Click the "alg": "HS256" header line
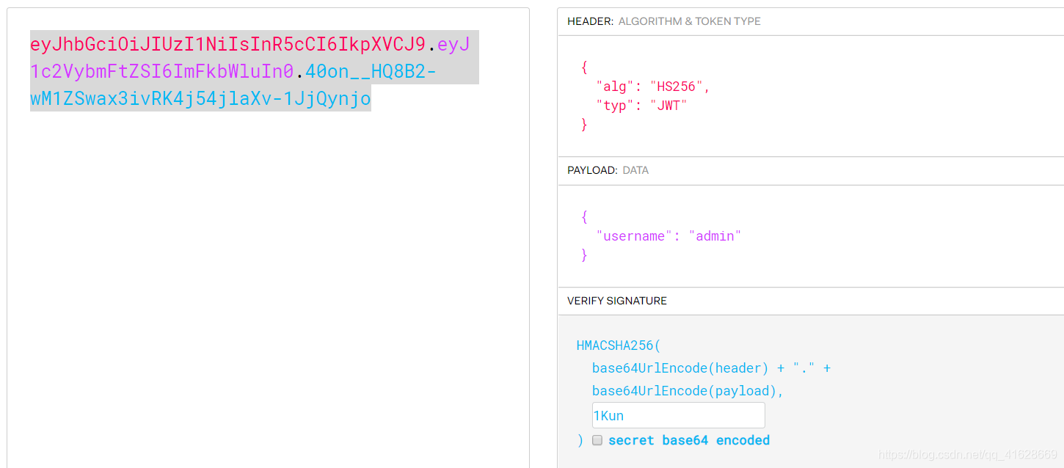The width and height of the screenshot is (1064, 468). click(653, 87)
